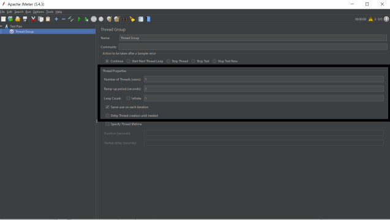Start the test with green play arrow
This screenshot has width=390, height=220.
tap(79, 19)
